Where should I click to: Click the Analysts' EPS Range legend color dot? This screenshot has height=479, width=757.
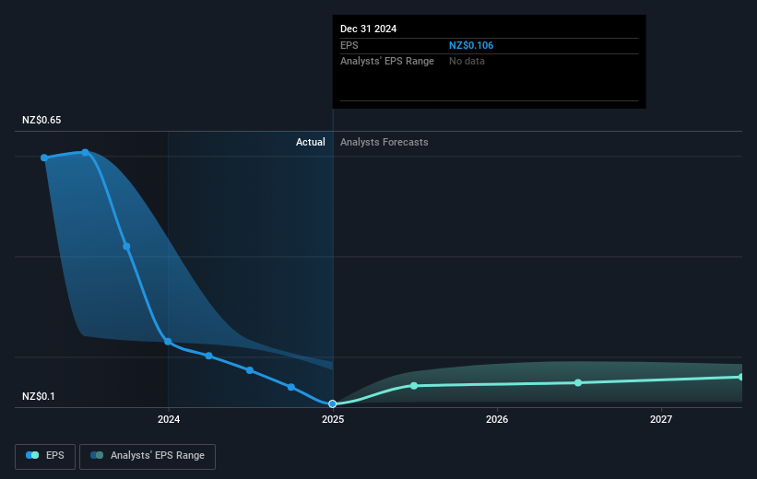tap(97, 455)
